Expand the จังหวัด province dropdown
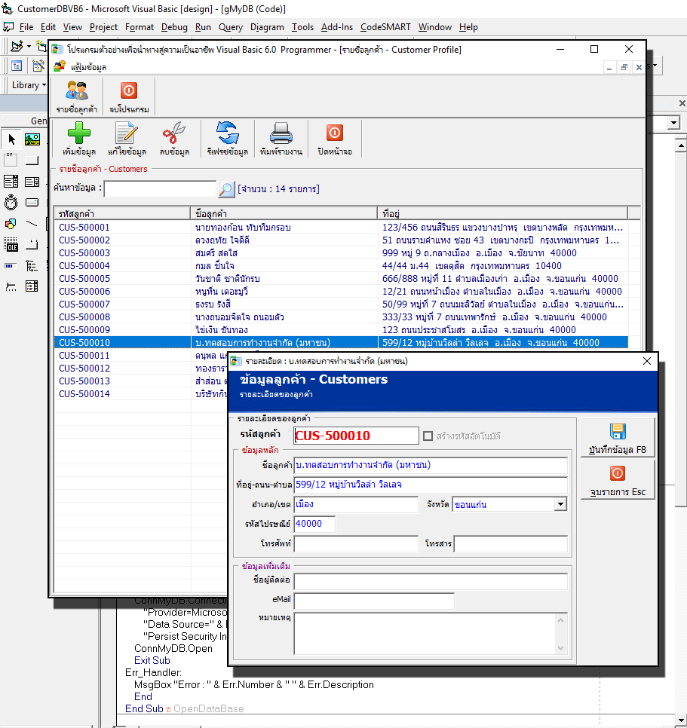The height and width of the screenshot is (728, 687). tap(560, 504)
